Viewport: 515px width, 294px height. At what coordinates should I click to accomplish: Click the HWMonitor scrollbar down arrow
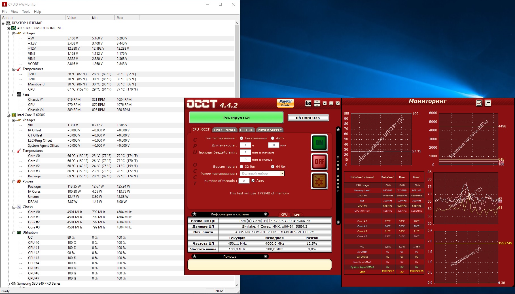(x=237, y=285)
